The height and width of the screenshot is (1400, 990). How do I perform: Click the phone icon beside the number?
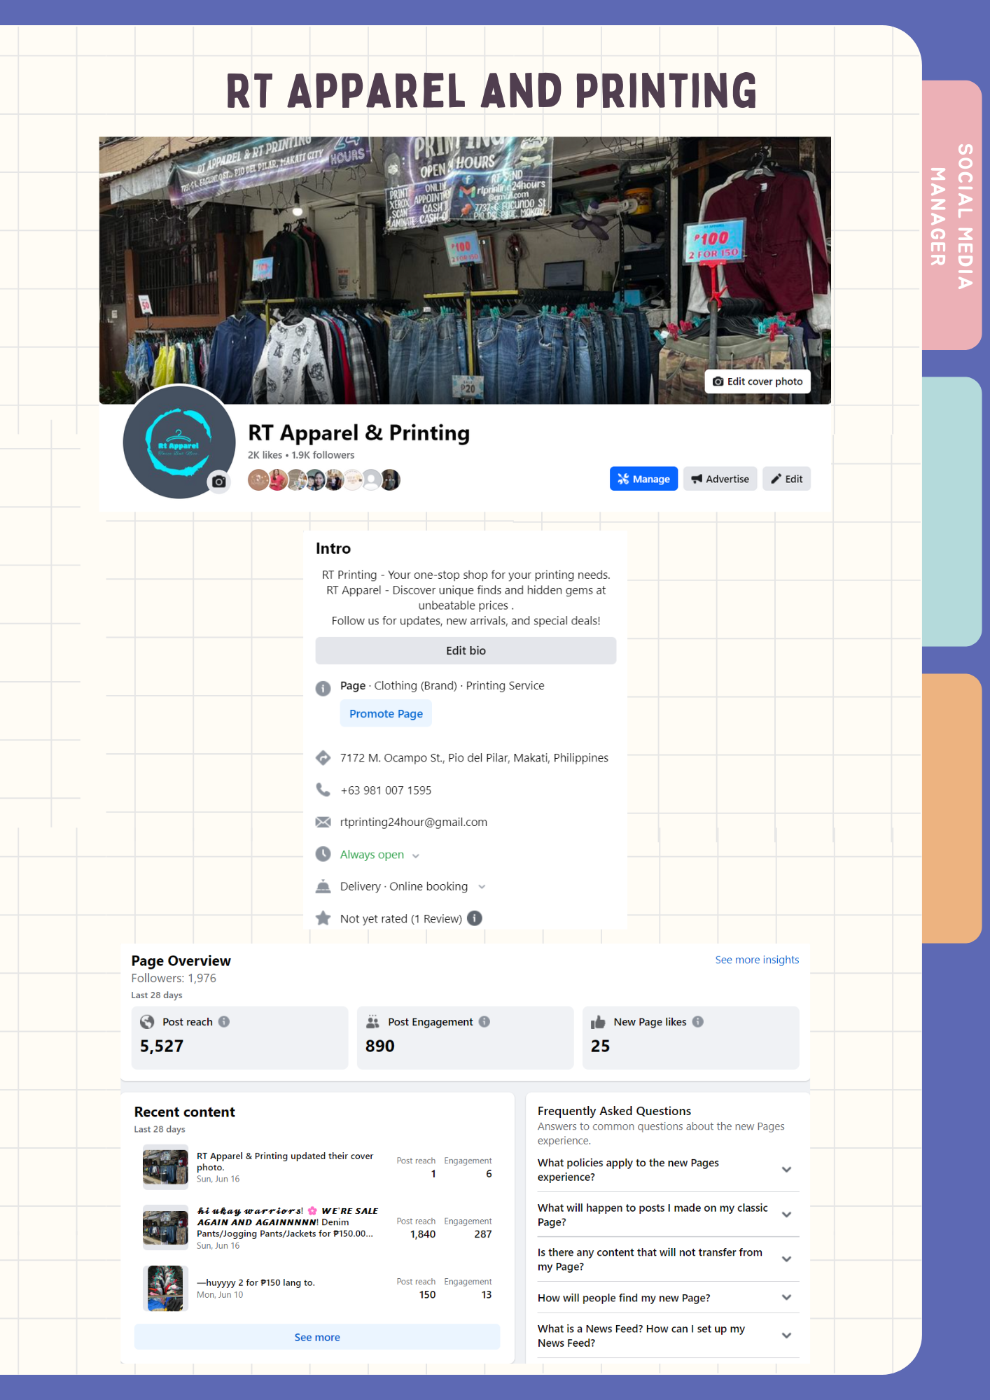(x=323, y=790)
